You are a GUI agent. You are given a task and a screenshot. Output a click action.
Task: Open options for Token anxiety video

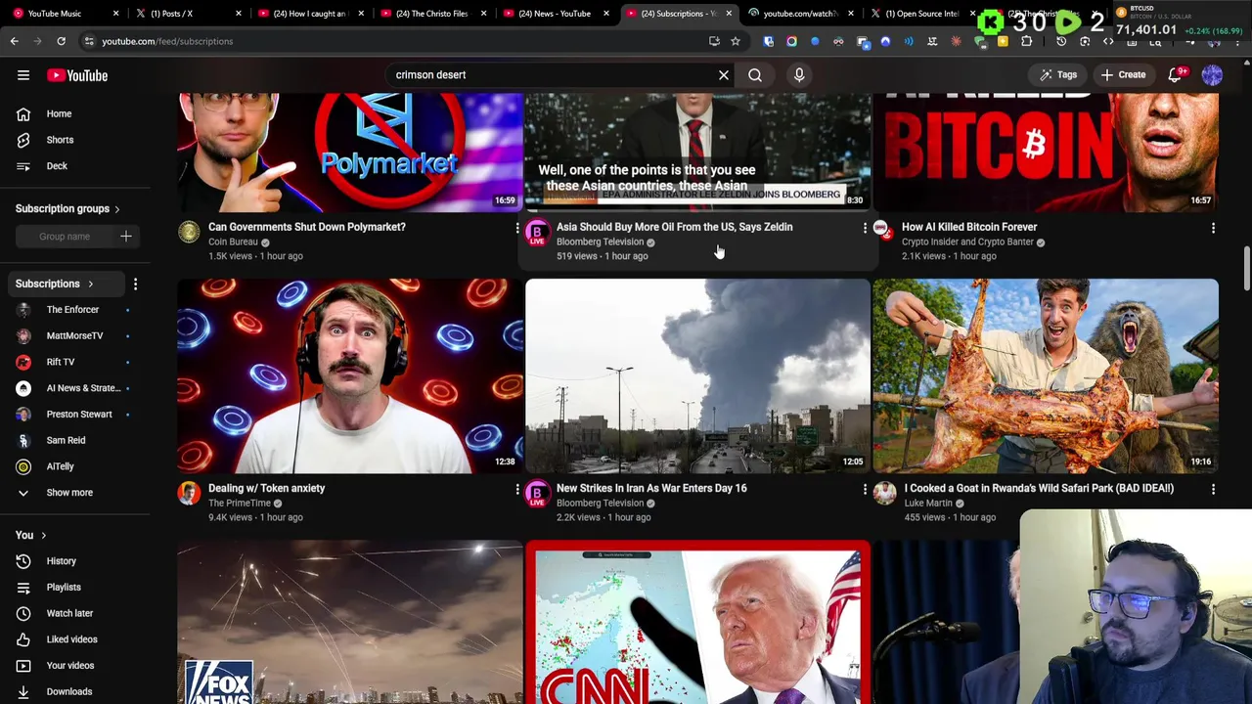point(517,489)
